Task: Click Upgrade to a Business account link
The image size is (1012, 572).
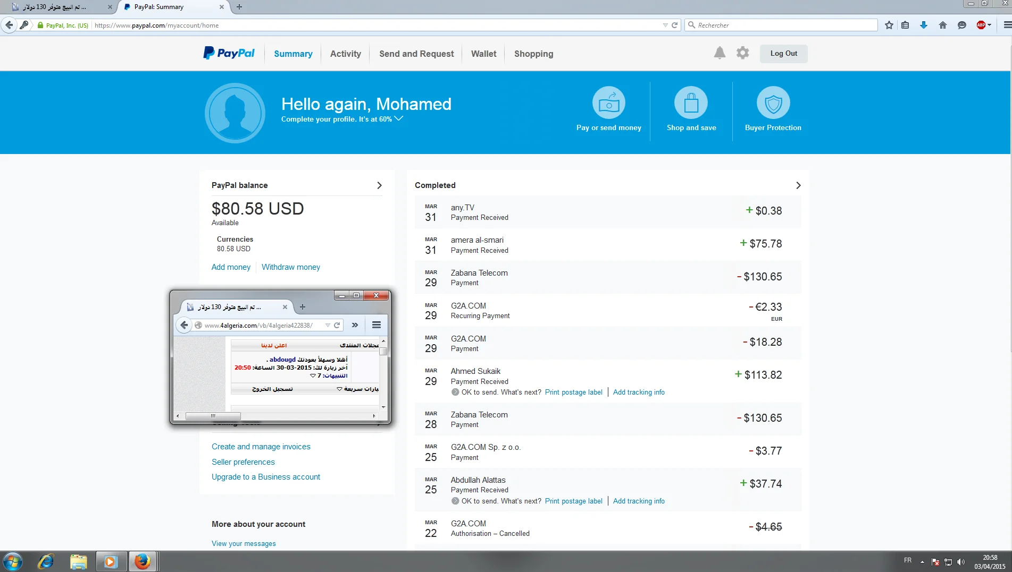Action: pos(265,477)
